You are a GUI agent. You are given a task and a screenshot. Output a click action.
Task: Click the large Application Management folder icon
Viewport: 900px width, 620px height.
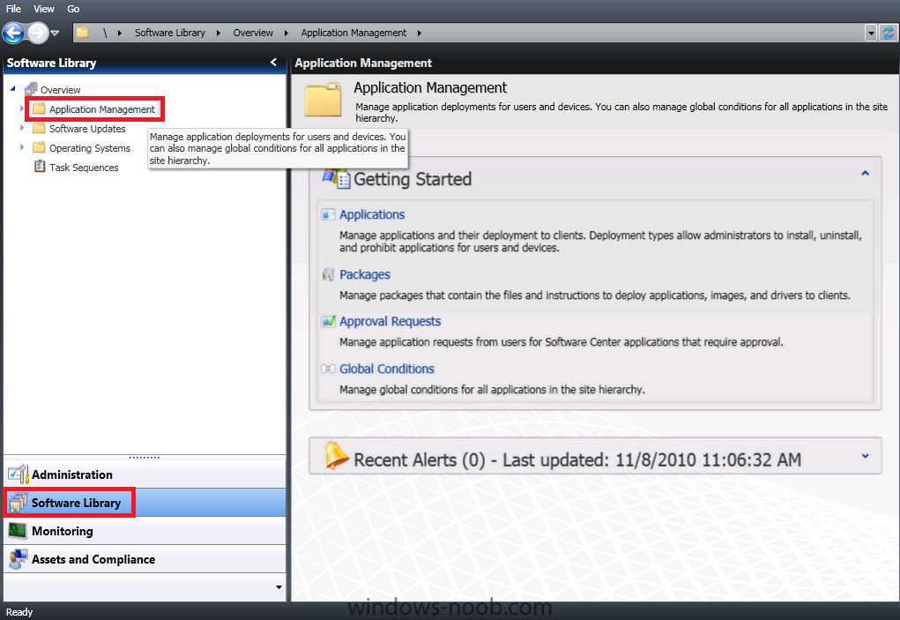pos(323,100)
